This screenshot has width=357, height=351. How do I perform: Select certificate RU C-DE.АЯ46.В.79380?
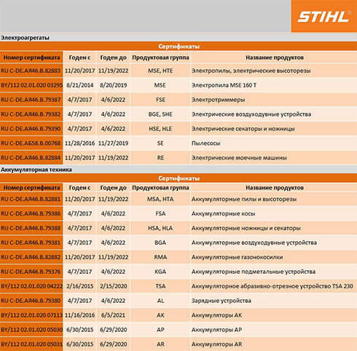point(31,301)
